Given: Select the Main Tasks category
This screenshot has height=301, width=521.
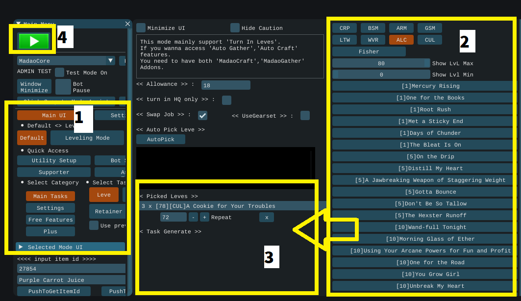Looking at the screenshot, I should click(50, 196).
